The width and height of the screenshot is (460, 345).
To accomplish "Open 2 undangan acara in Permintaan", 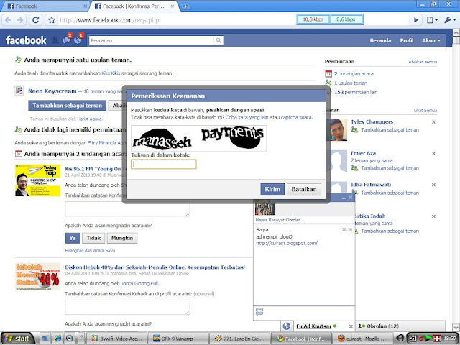I will (354, 73).
